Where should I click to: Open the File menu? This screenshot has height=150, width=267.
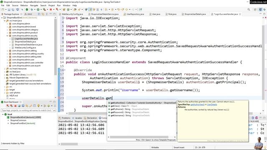[x=3, y=5]
